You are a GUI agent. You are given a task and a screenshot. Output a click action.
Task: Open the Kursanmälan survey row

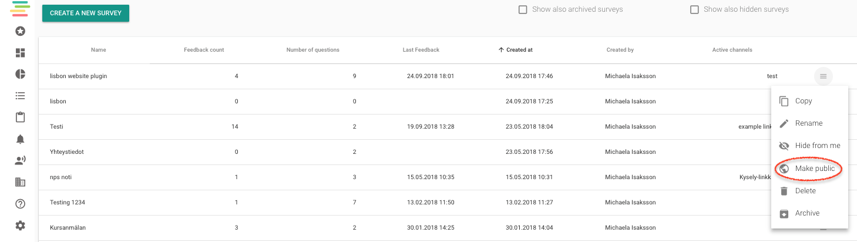(x=68, y=227)
